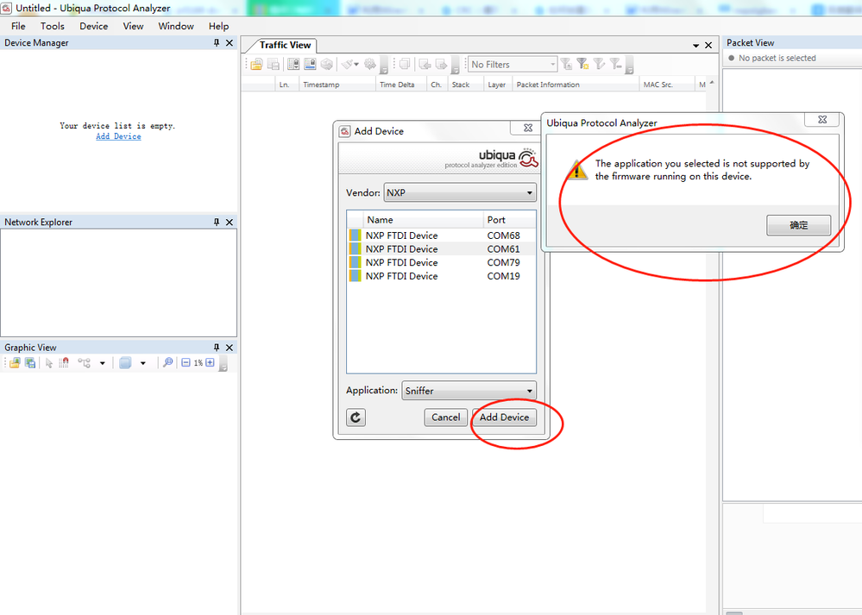This screenshot has height=615, width=862.
Task: Close the Device Manager panel
Action: (x=230, y=43)
